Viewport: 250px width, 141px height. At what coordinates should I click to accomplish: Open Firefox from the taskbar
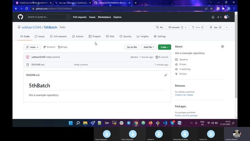150,123
